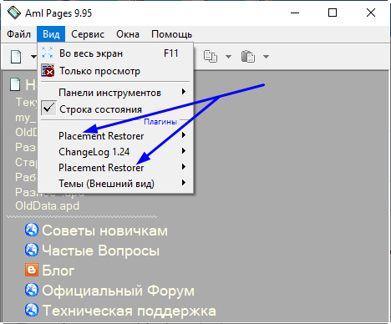Open the Частые Вопросы link
Screen dimensions: 391x324
click(x=100, y=251)
